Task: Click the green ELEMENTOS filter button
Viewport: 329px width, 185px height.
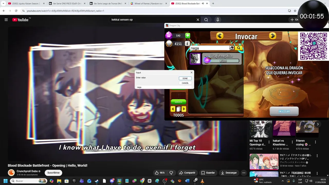Action: click(x=178, y=102)
